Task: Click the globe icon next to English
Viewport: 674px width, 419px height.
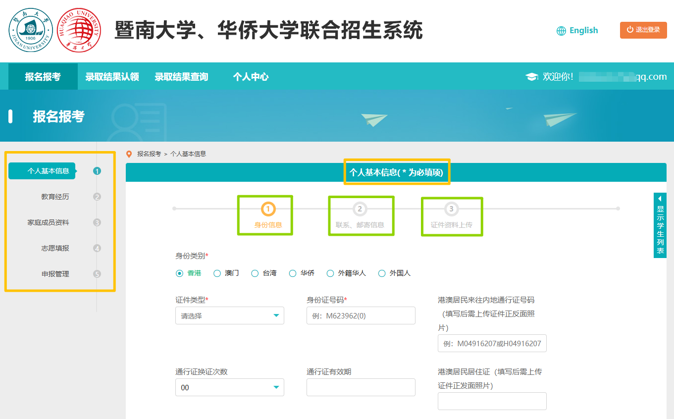Action: (561, 30)
